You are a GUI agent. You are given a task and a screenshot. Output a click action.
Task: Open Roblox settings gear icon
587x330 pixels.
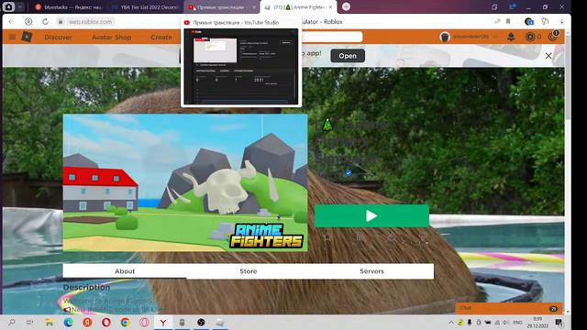553,37
